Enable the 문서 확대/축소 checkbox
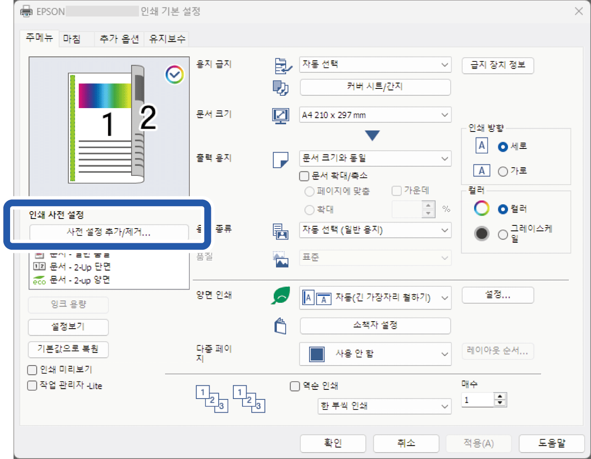This screenshot has height=459, width=591. point(304,176)
